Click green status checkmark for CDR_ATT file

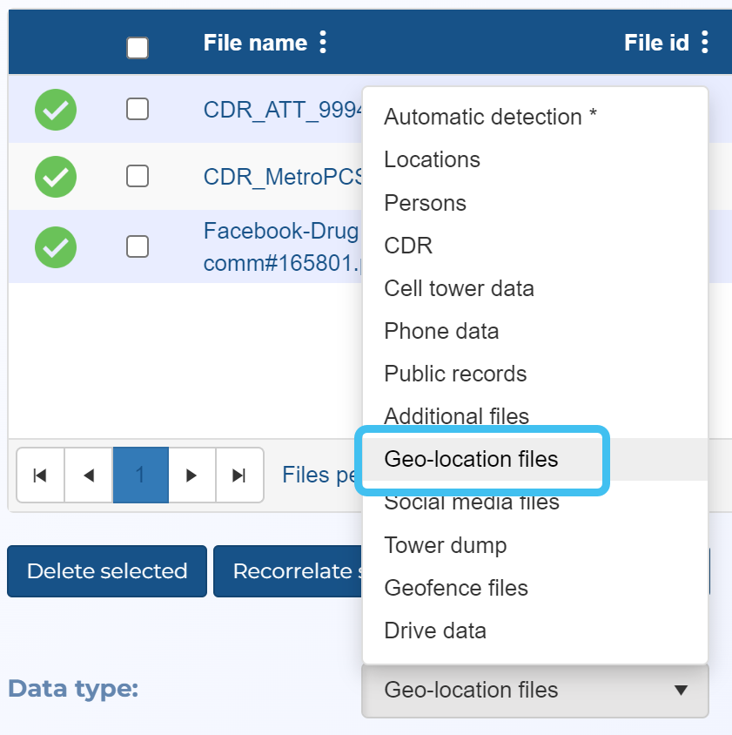point(56,110)
